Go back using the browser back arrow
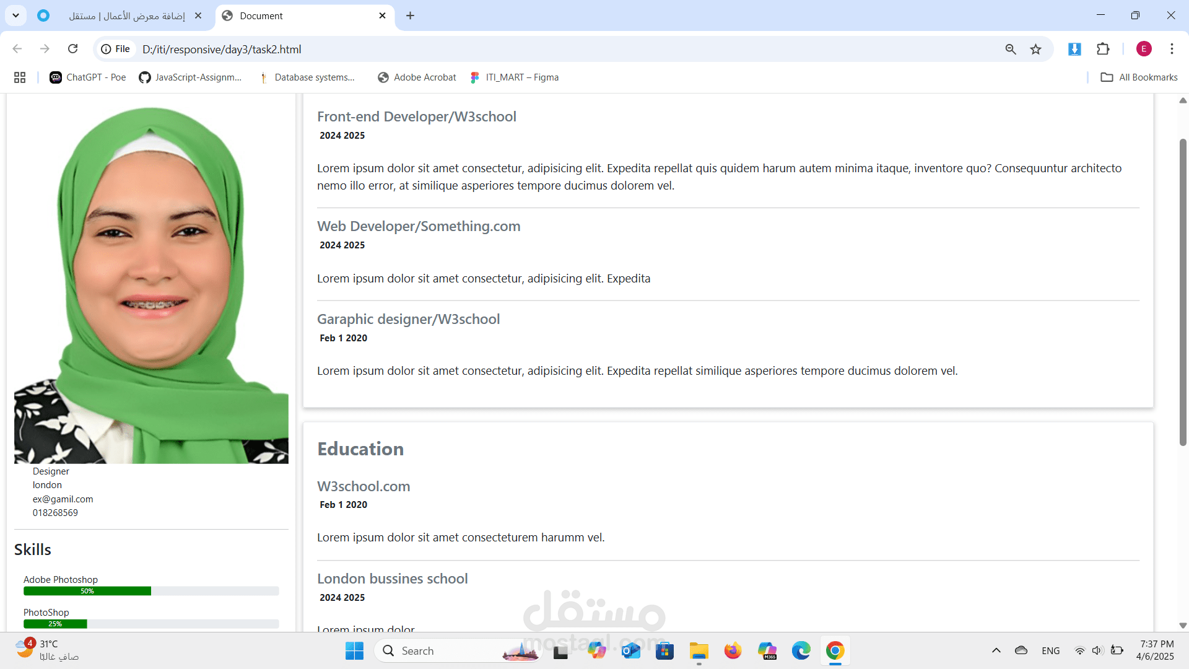 (17, 49)
